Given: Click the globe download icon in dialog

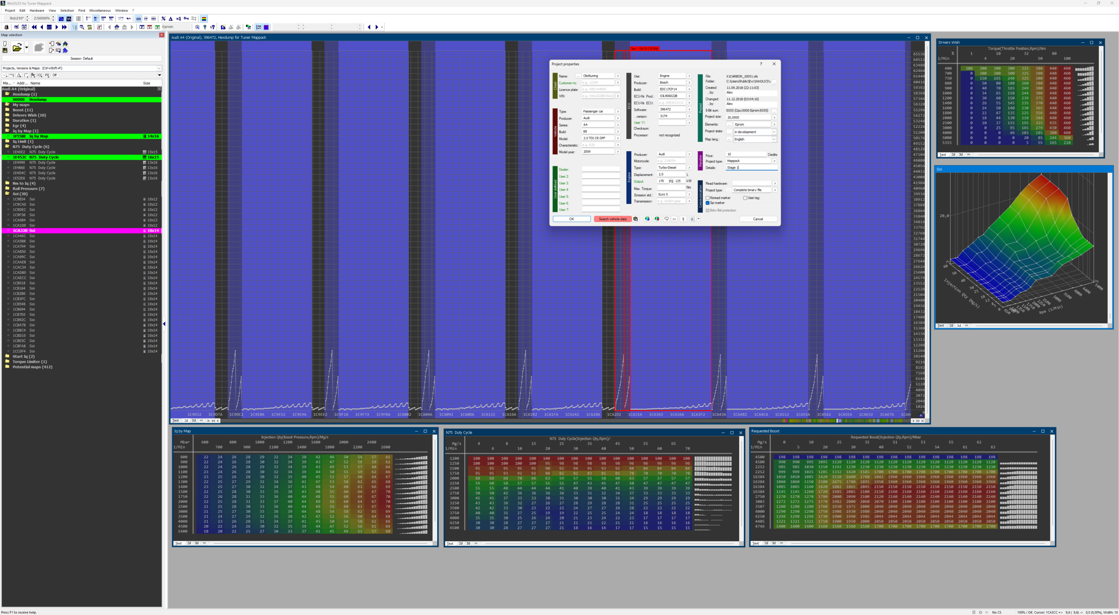Looking at the screenshot, I should point(647,219).
